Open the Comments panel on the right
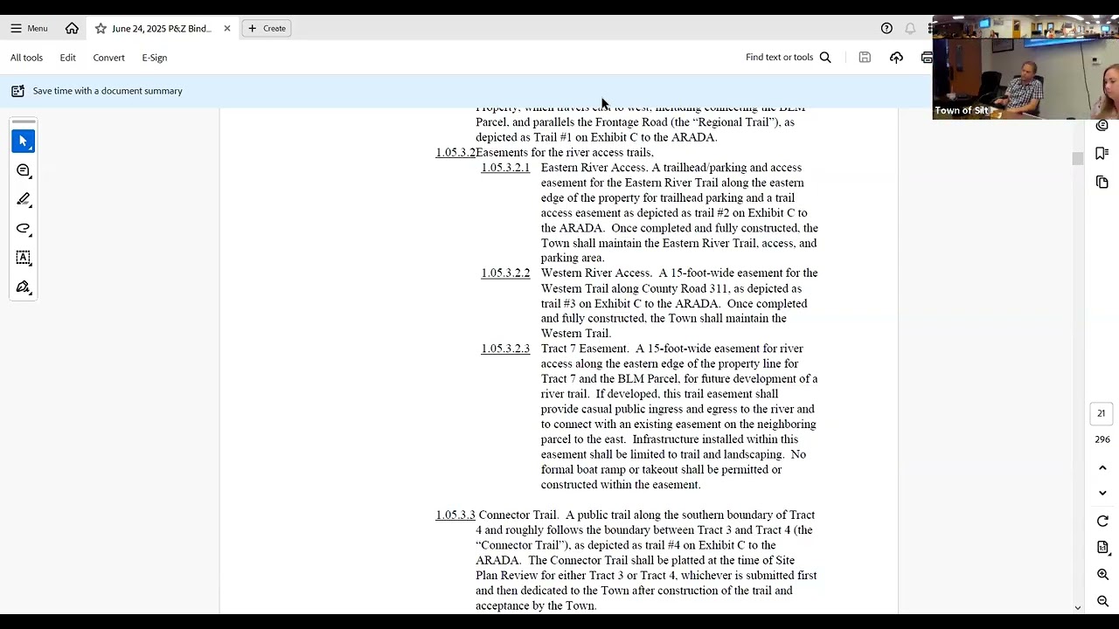The height and width of the screenshot is (629, 1119). pos(1102,126)
